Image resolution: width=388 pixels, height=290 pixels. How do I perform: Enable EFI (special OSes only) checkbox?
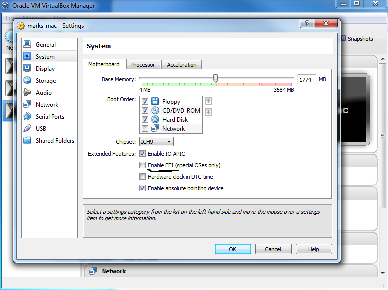coord(142,165)
